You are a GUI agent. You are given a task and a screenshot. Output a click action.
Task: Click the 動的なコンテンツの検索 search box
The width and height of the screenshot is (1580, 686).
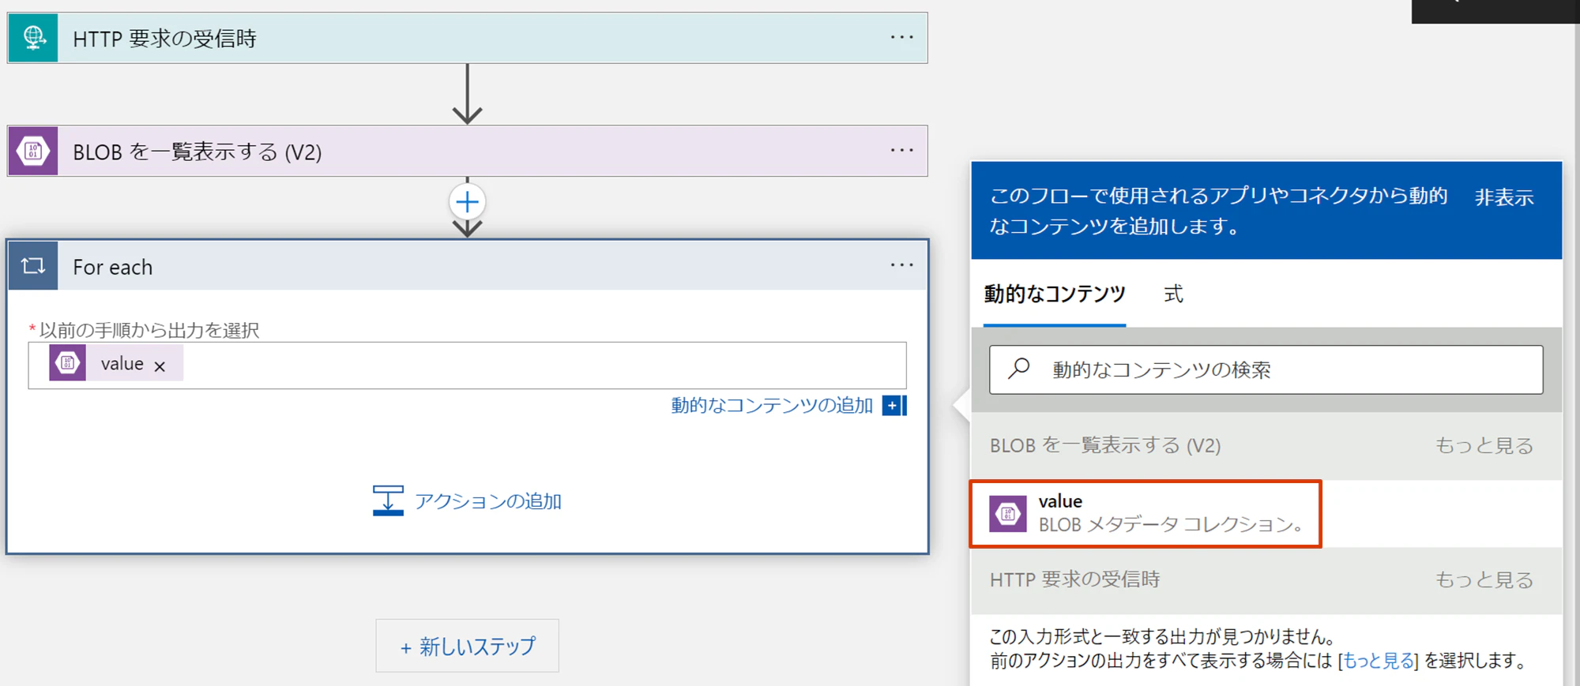click(1266, 369)
